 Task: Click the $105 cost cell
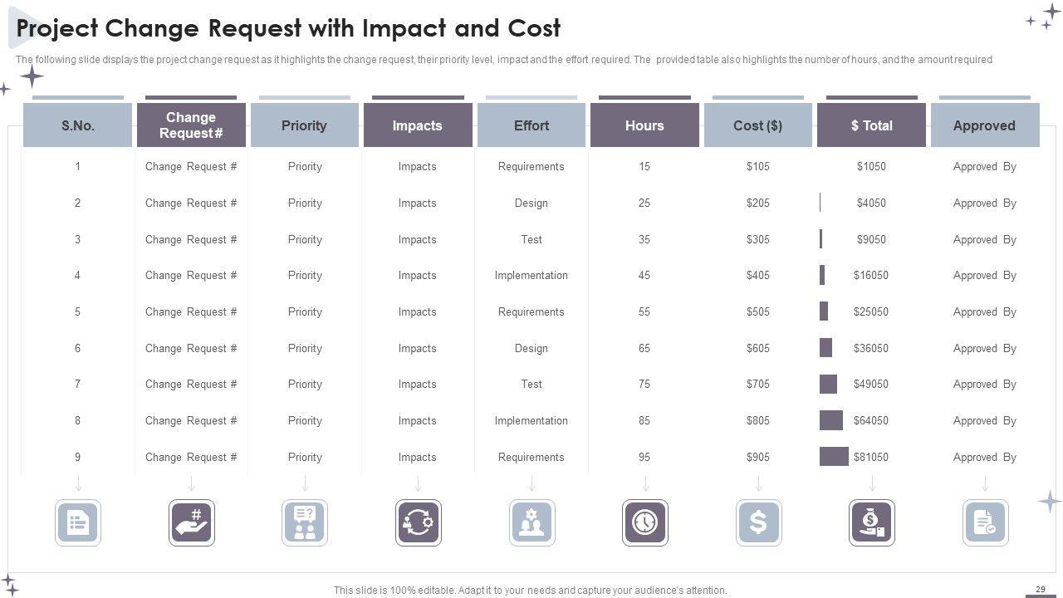[x=758, y=166]
